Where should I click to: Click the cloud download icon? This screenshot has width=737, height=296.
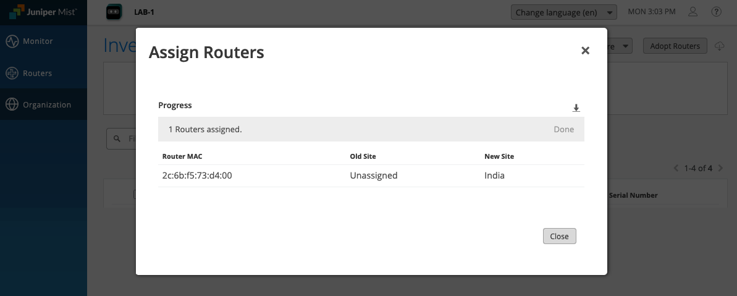[719, 46]
